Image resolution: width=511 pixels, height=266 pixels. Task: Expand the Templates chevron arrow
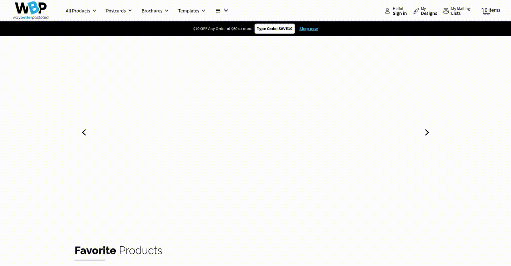(204, 11)
